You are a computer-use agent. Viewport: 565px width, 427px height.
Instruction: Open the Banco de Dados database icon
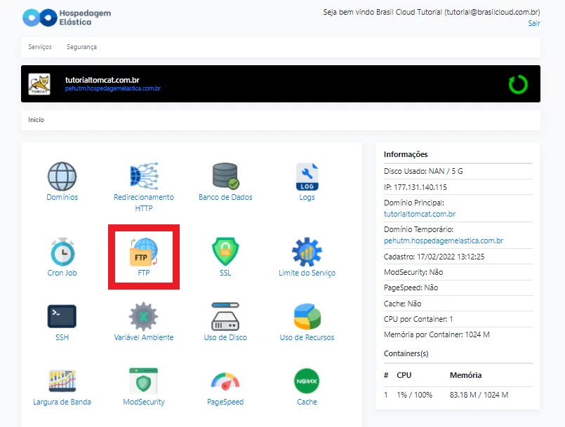tap(225, 176)
